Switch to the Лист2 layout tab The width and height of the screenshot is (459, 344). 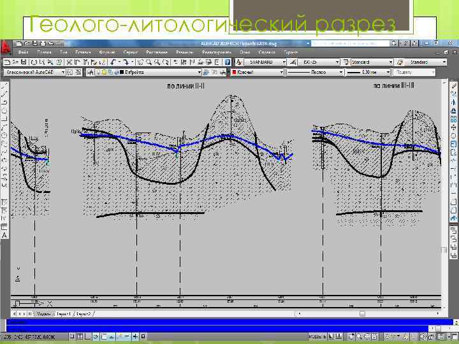tap(84, 314)
